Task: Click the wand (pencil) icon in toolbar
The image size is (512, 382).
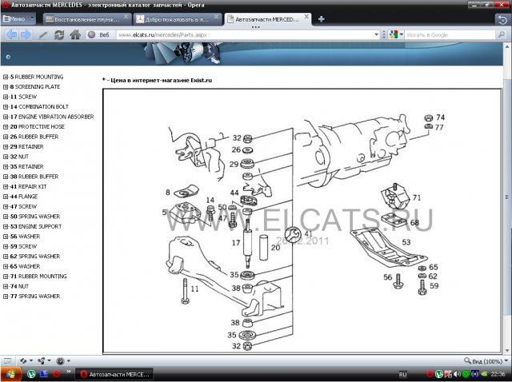Action: [x=42, y=34]
